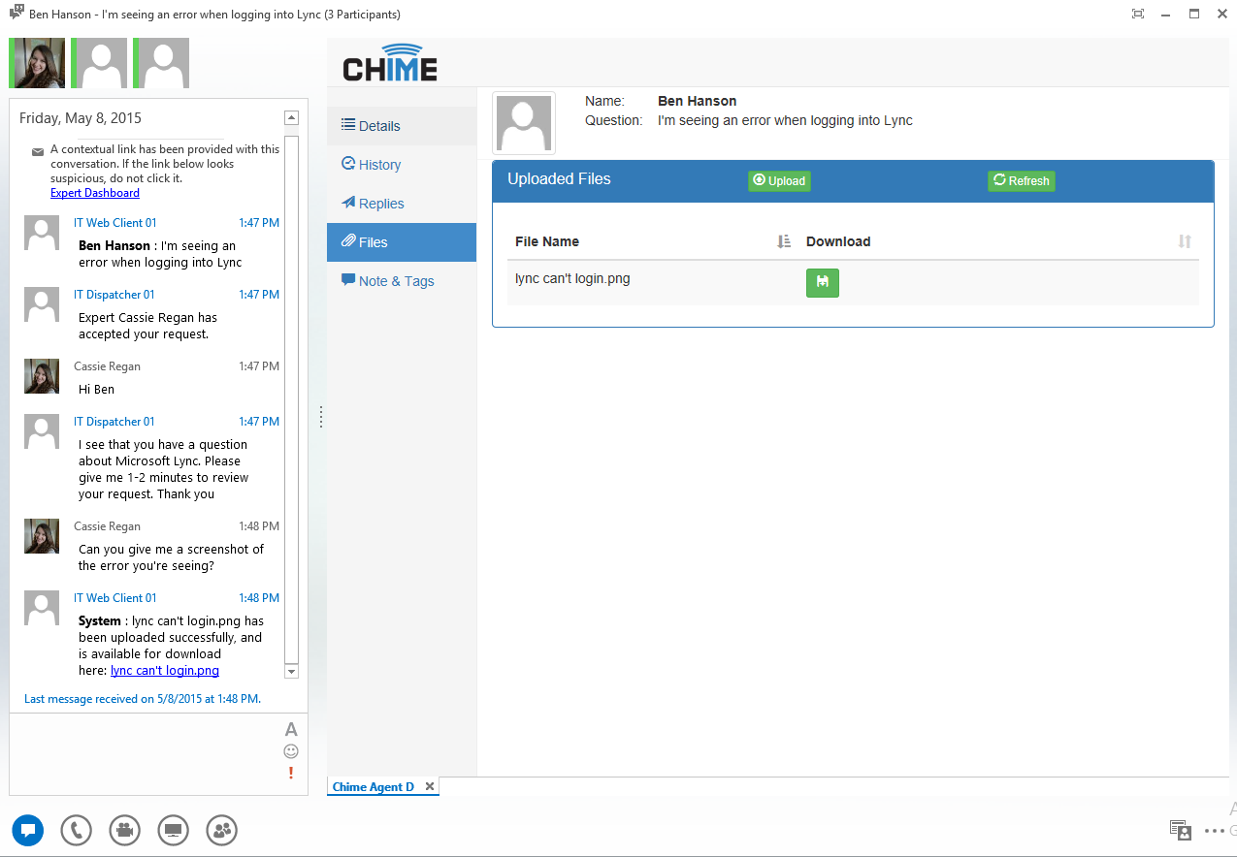Click the Friday, May 8, 2015 date header
Image resolution: width=1237 pixels, height=857 pixels.
click(x=81, y=118)
